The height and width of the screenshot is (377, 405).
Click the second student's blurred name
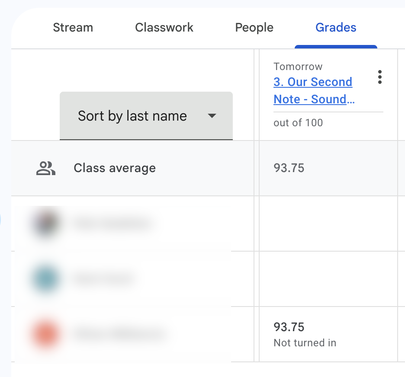[104, 279]
